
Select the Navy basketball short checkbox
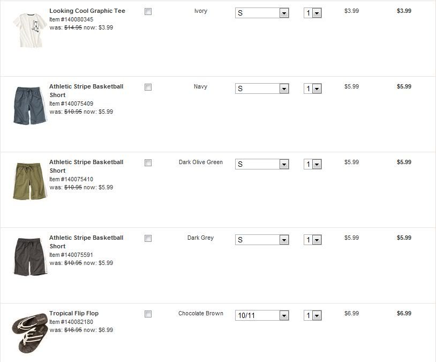(x=148, y=87)
